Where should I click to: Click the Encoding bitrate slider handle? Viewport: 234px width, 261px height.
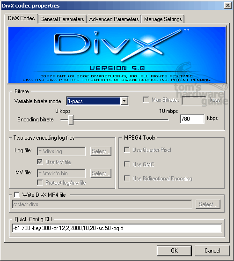click(71, 120)
